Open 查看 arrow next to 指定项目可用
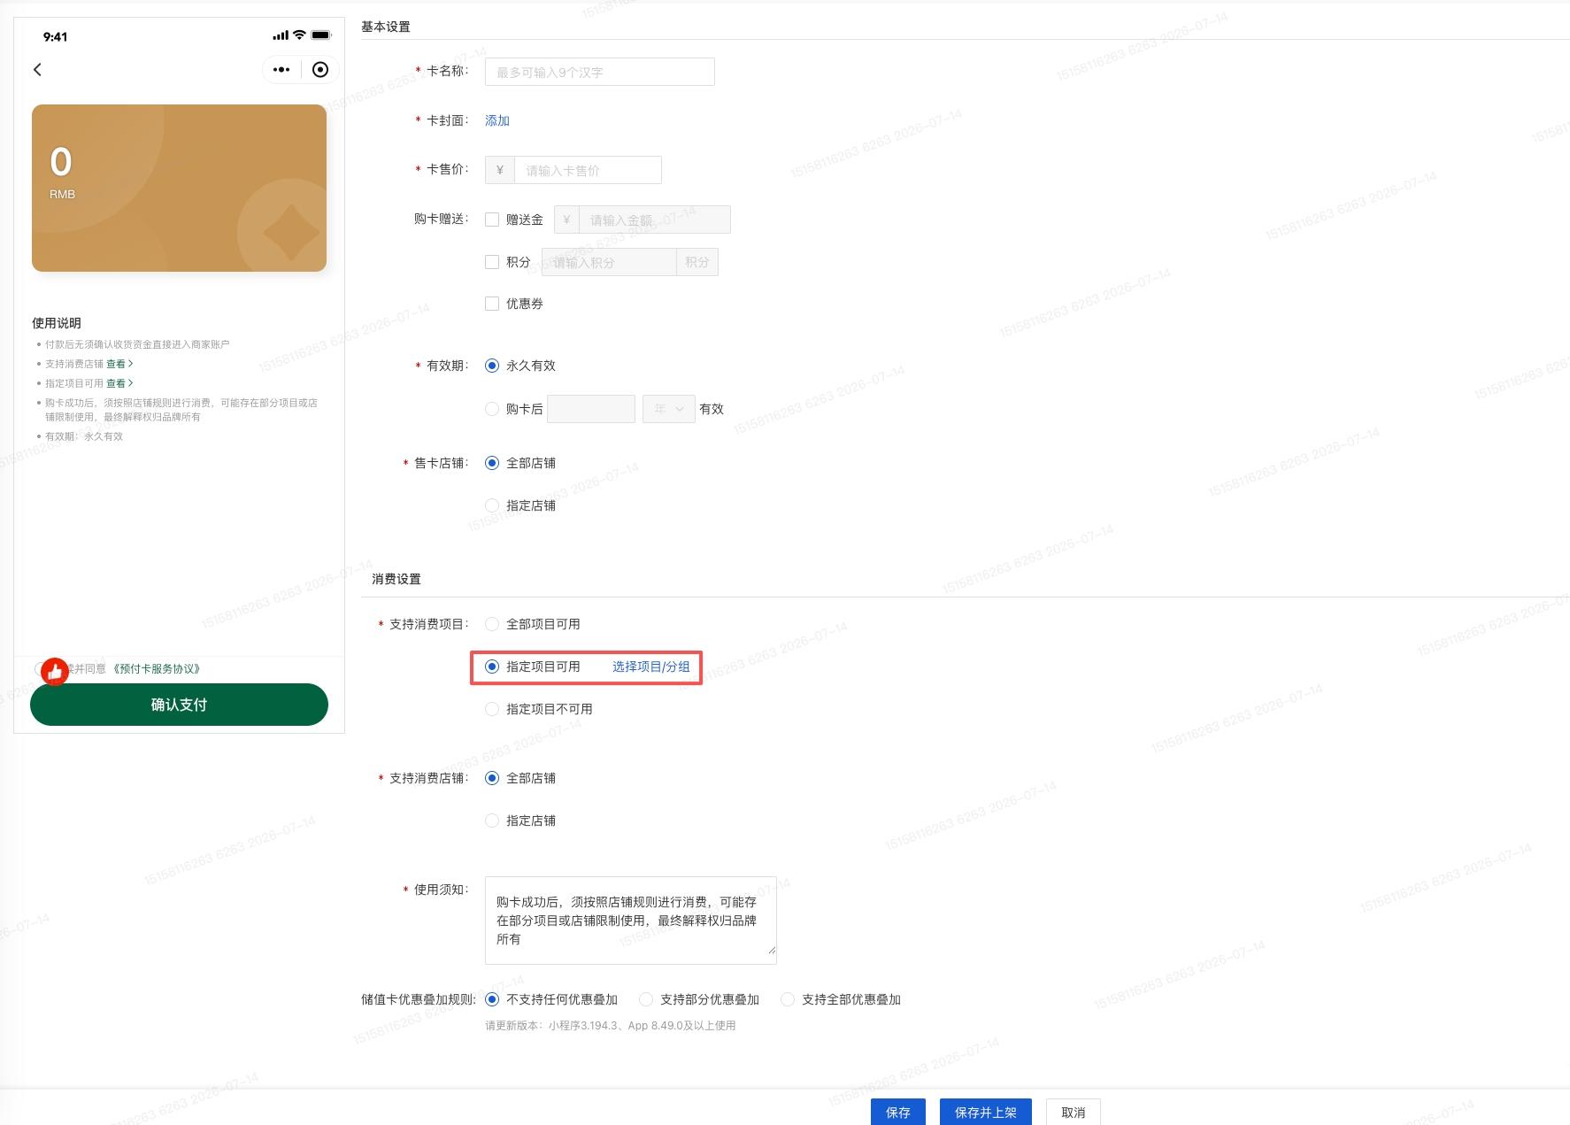Image resolution: width=1570 pixels, height=1125 pixels. pos(119,383)
